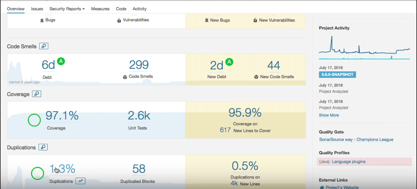This screenshot has height=189, width=417.
Task: Open the 6d Debt value
Action: [48, 65]
